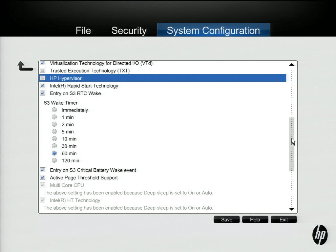
Task: Select Immediately for S3 Wake Timer
Action: (54, 110)
